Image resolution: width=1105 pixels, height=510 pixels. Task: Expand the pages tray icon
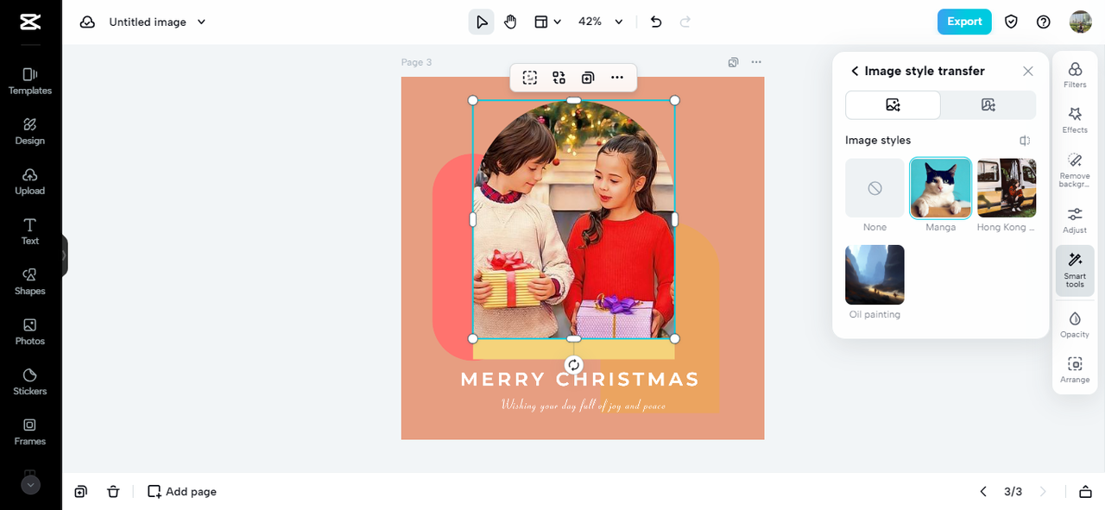pyautogui.click(x=1085, y=491)
